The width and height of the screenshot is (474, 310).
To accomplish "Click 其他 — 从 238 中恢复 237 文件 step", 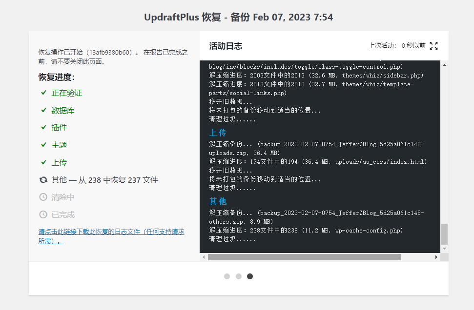I will pyautogui.click(x=104, y=180).
